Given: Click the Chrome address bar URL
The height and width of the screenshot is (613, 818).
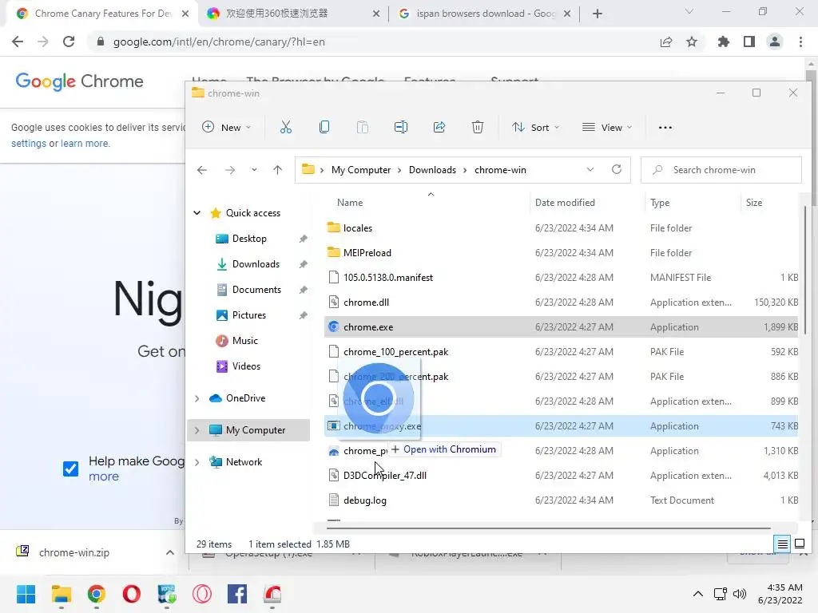Looking at the screenshot, I should click(x=219, y=42).
